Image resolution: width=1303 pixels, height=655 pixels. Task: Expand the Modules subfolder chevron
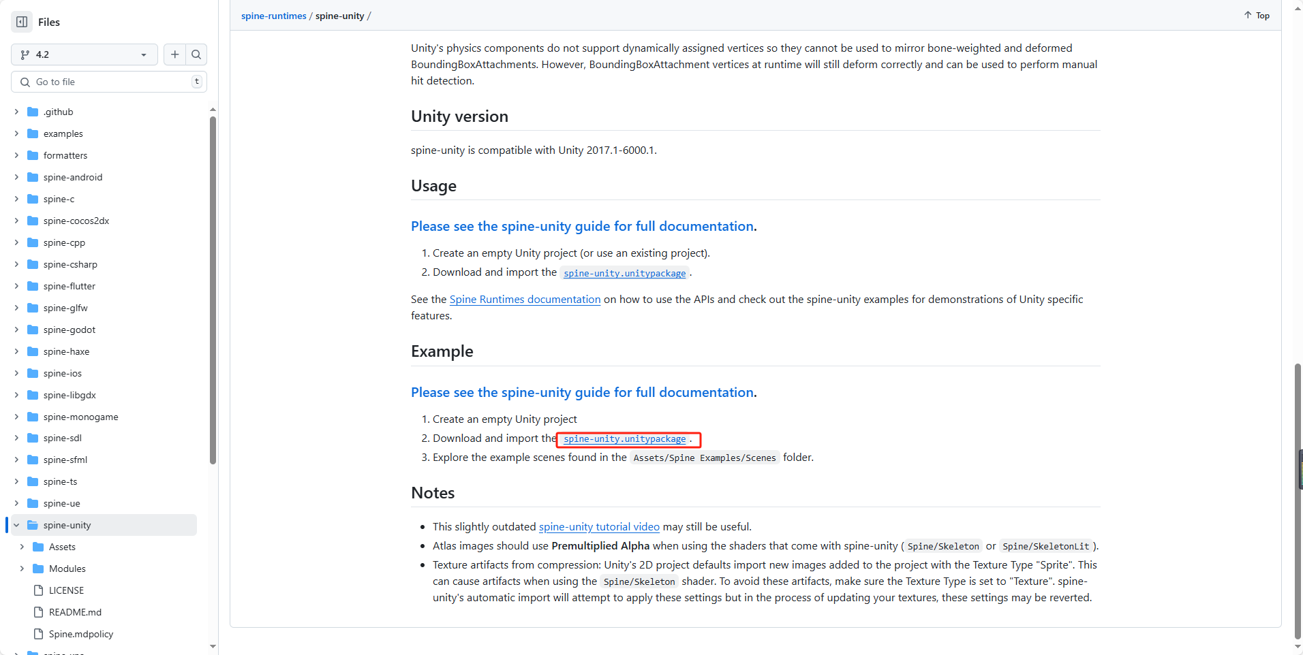pos(22,569)
